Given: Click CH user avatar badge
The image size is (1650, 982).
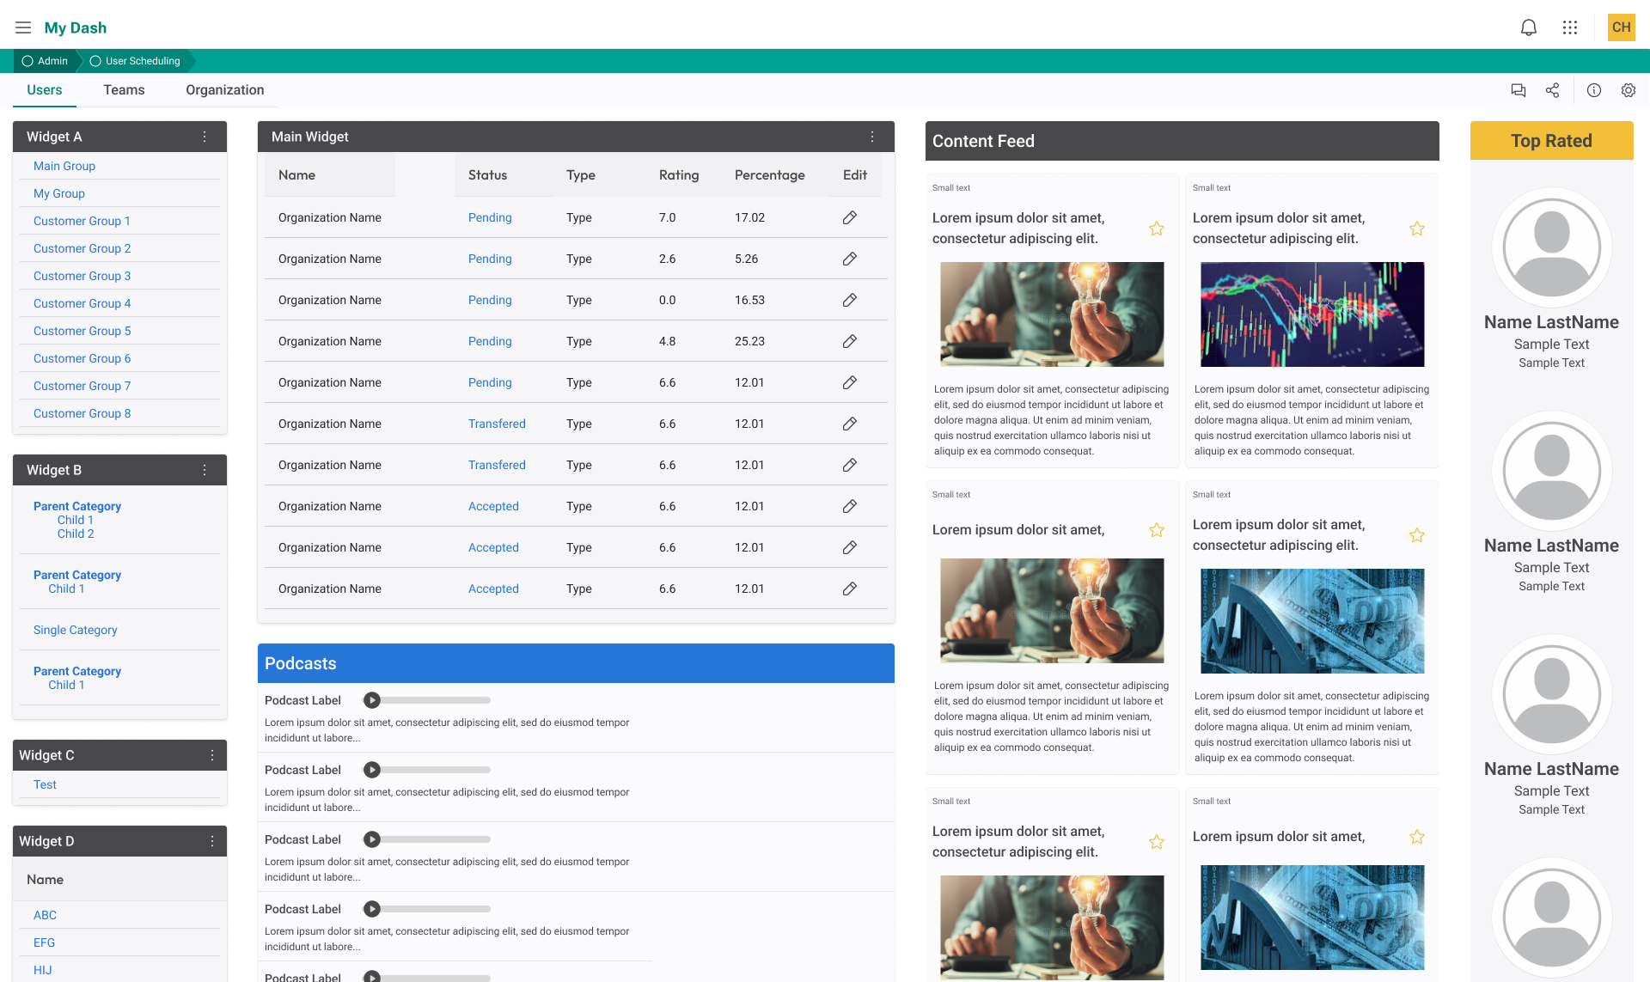Looking at the screenshot, I should pyautogui.click(x=1621, y=27).
